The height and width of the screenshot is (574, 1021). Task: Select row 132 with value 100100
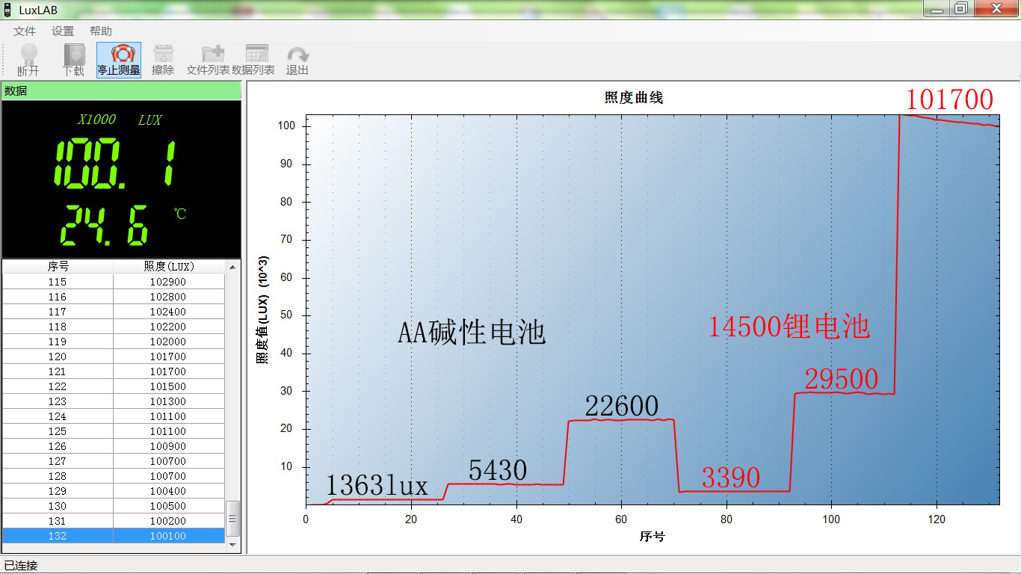coord(112,536)
